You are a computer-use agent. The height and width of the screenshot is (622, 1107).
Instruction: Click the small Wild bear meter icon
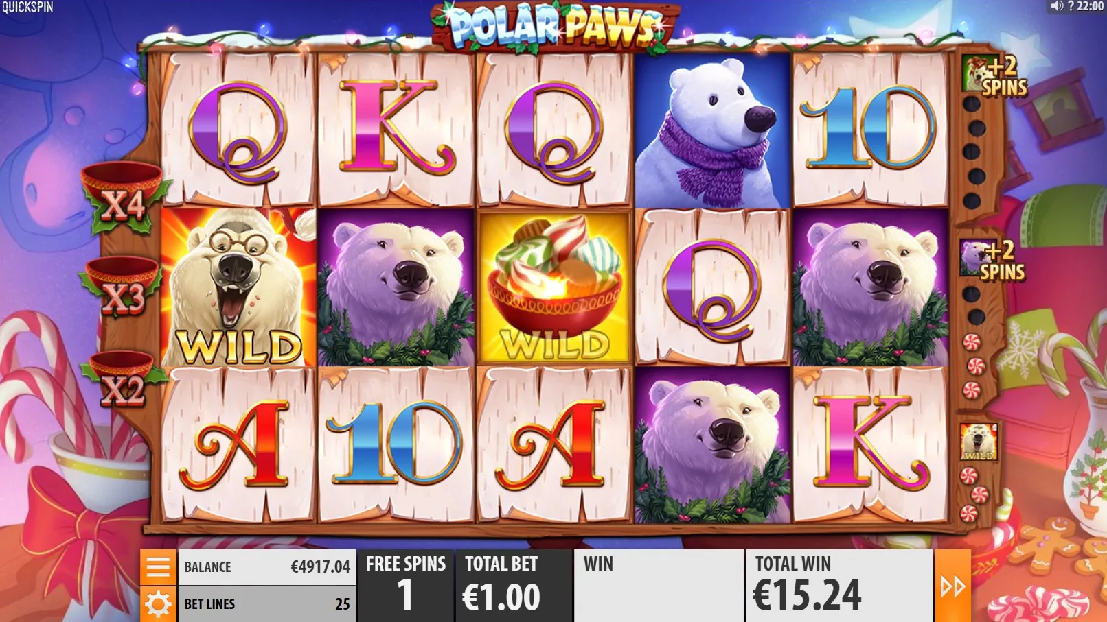coord(979,442)
